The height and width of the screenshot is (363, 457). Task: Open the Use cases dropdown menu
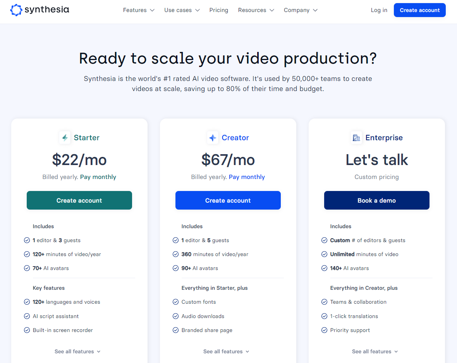pos(182,10)
